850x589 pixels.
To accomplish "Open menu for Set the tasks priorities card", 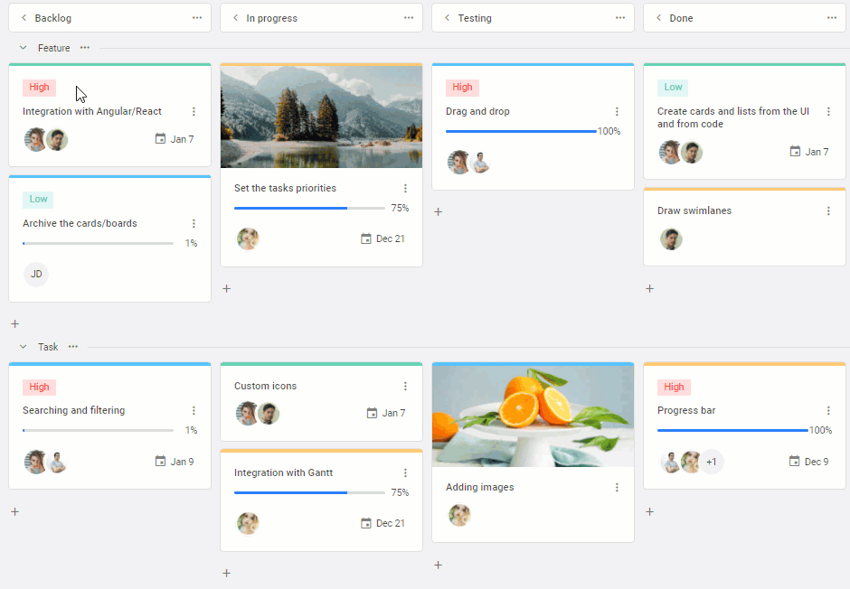I will tap(405, 189).
